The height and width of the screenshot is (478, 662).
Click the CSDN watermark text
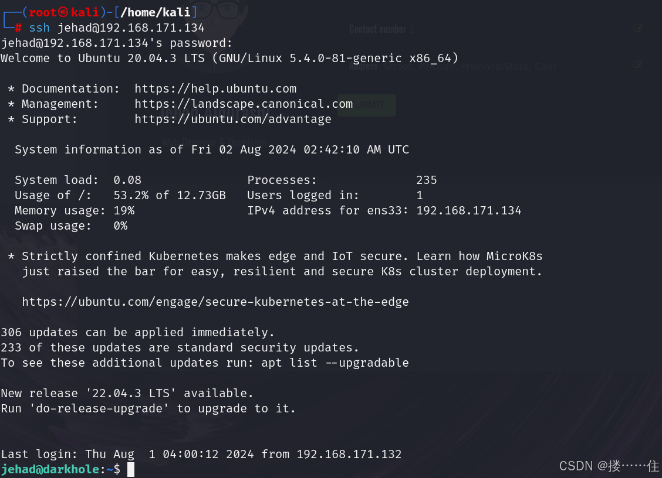point(609,466)
